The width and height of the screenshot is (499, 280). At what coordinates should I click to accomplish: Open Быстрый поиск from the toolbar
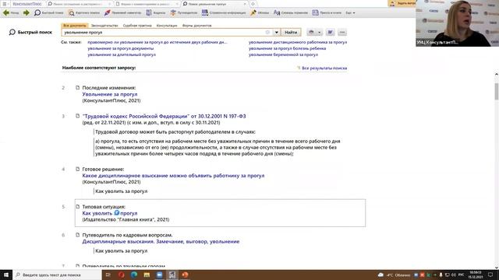point(48,12)
